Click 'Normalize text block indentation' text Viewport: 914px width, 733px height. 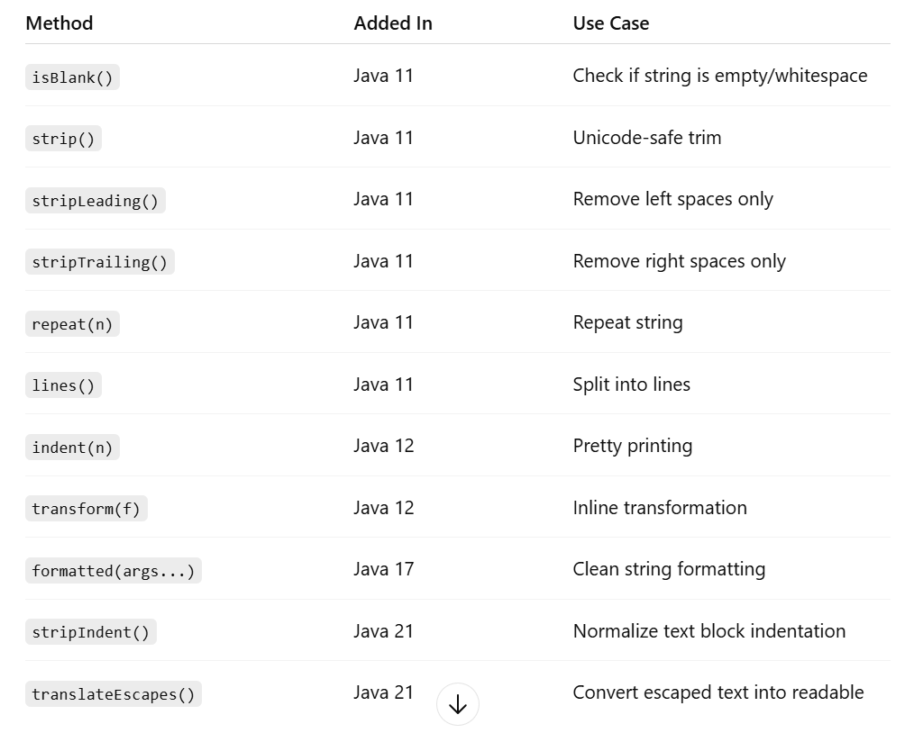(708, 631)
